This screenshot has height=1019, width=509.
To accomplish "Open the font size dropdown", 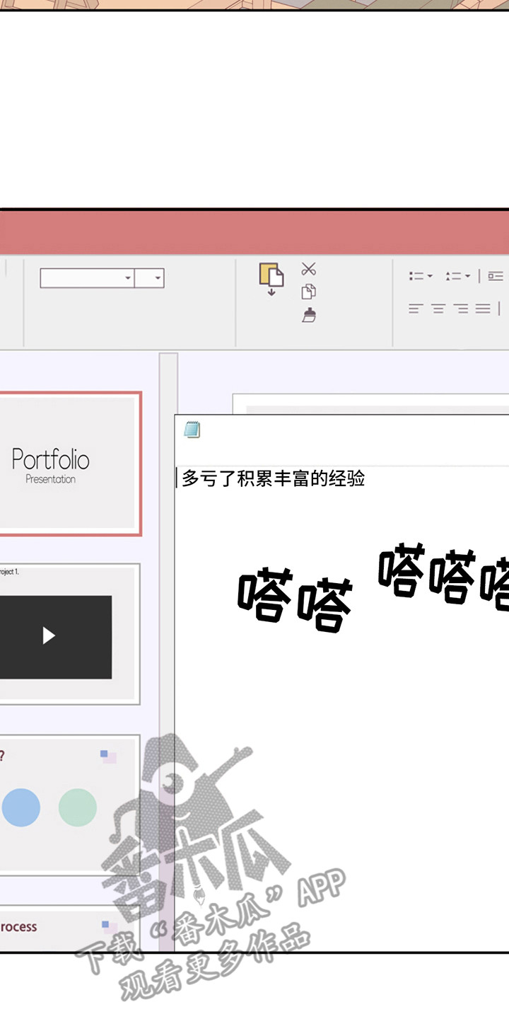I will pyautogui.click(x=158, y=278).
